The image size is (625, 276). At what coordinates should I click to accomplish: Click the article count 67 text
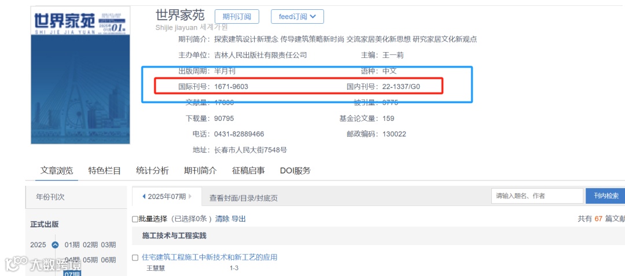tap(598, 219)
